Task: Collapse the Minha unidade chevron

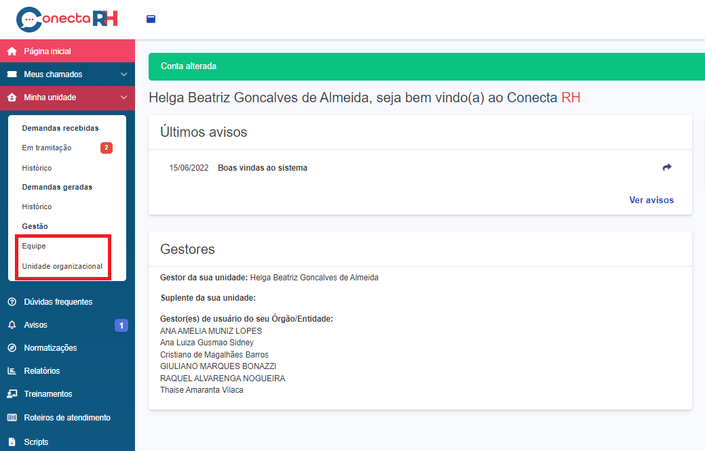Action: (x=123, y=98)
